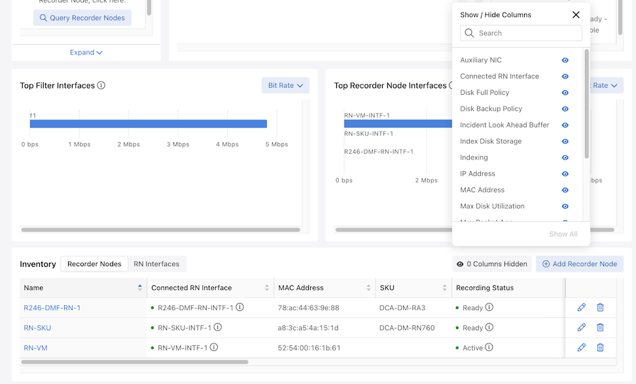Toggle MAC Address column visibility

click(x=565, y=190)
